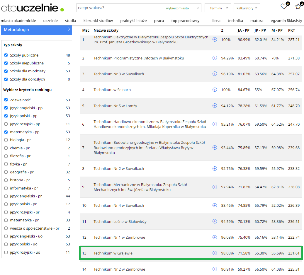Open the favorites heart icon

[x=283, y=7]
